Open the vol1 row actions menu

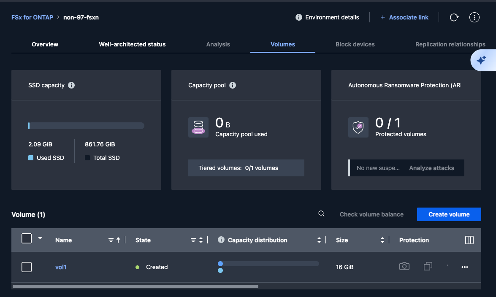[x=465, y=267]
